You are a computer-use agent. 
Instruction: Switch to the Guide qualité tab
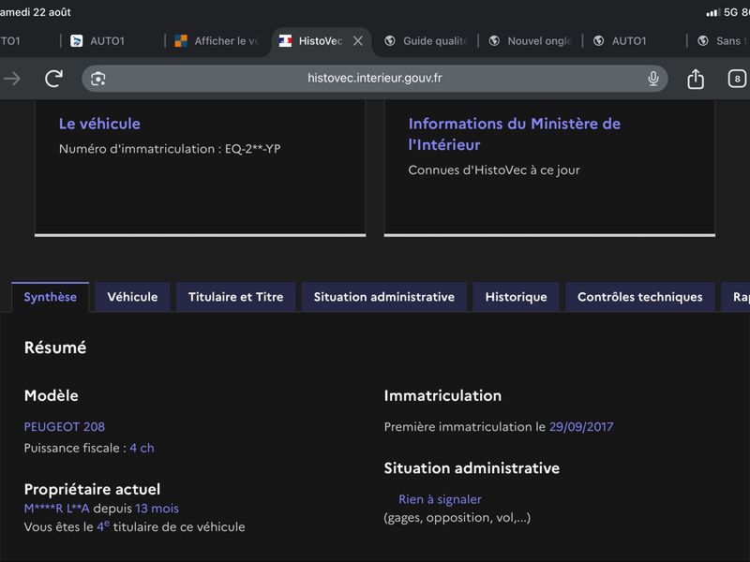click(x=426, y=41)
